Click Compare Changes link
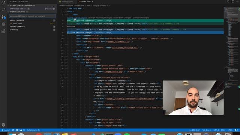The height and width of the screenshot is (135, 240). 141,18
